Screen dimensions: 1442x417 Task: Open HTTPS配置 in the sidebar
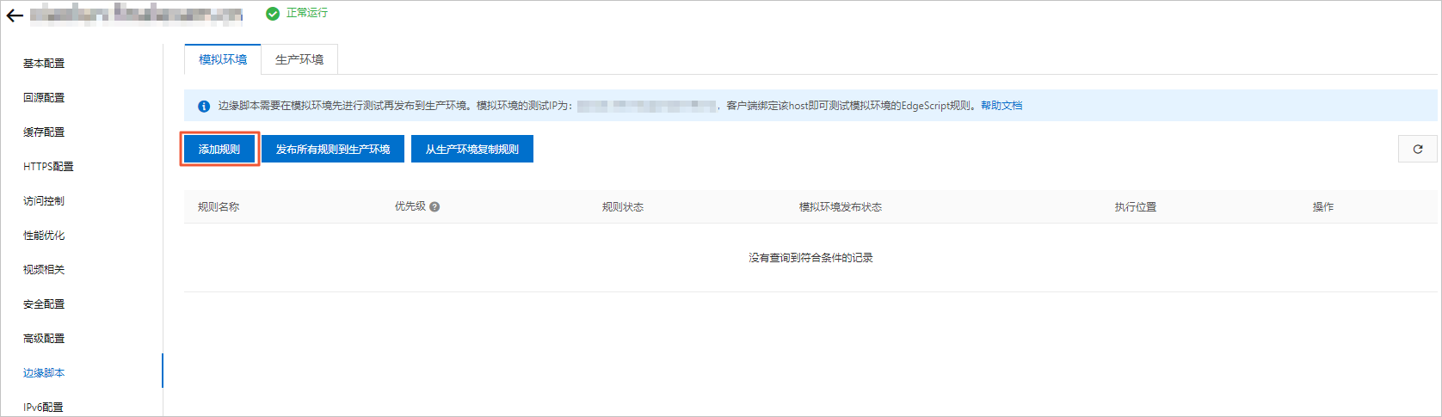[48, 167]
